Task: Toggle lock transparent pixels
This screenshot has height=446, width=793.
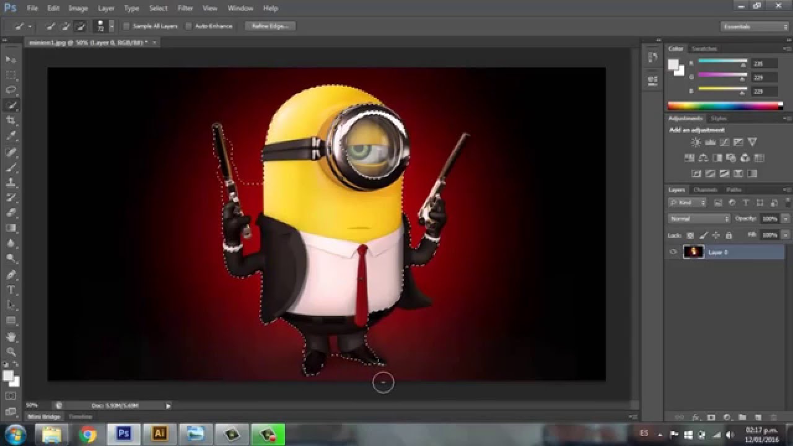Action: [x=690, y=235]
